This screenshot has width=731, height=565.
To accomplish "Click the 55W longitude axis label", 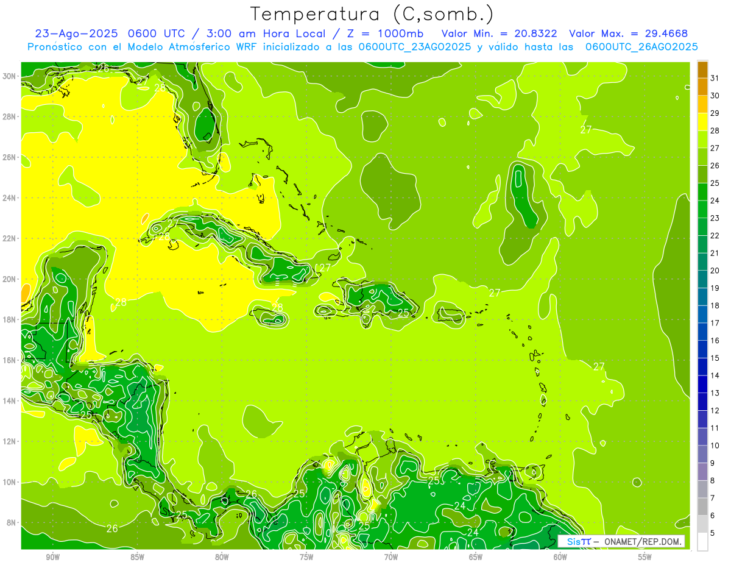I will [x=644, y=557].
